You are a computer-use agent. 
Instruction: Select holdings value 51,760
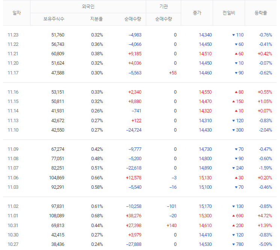(x=58, y=35)
